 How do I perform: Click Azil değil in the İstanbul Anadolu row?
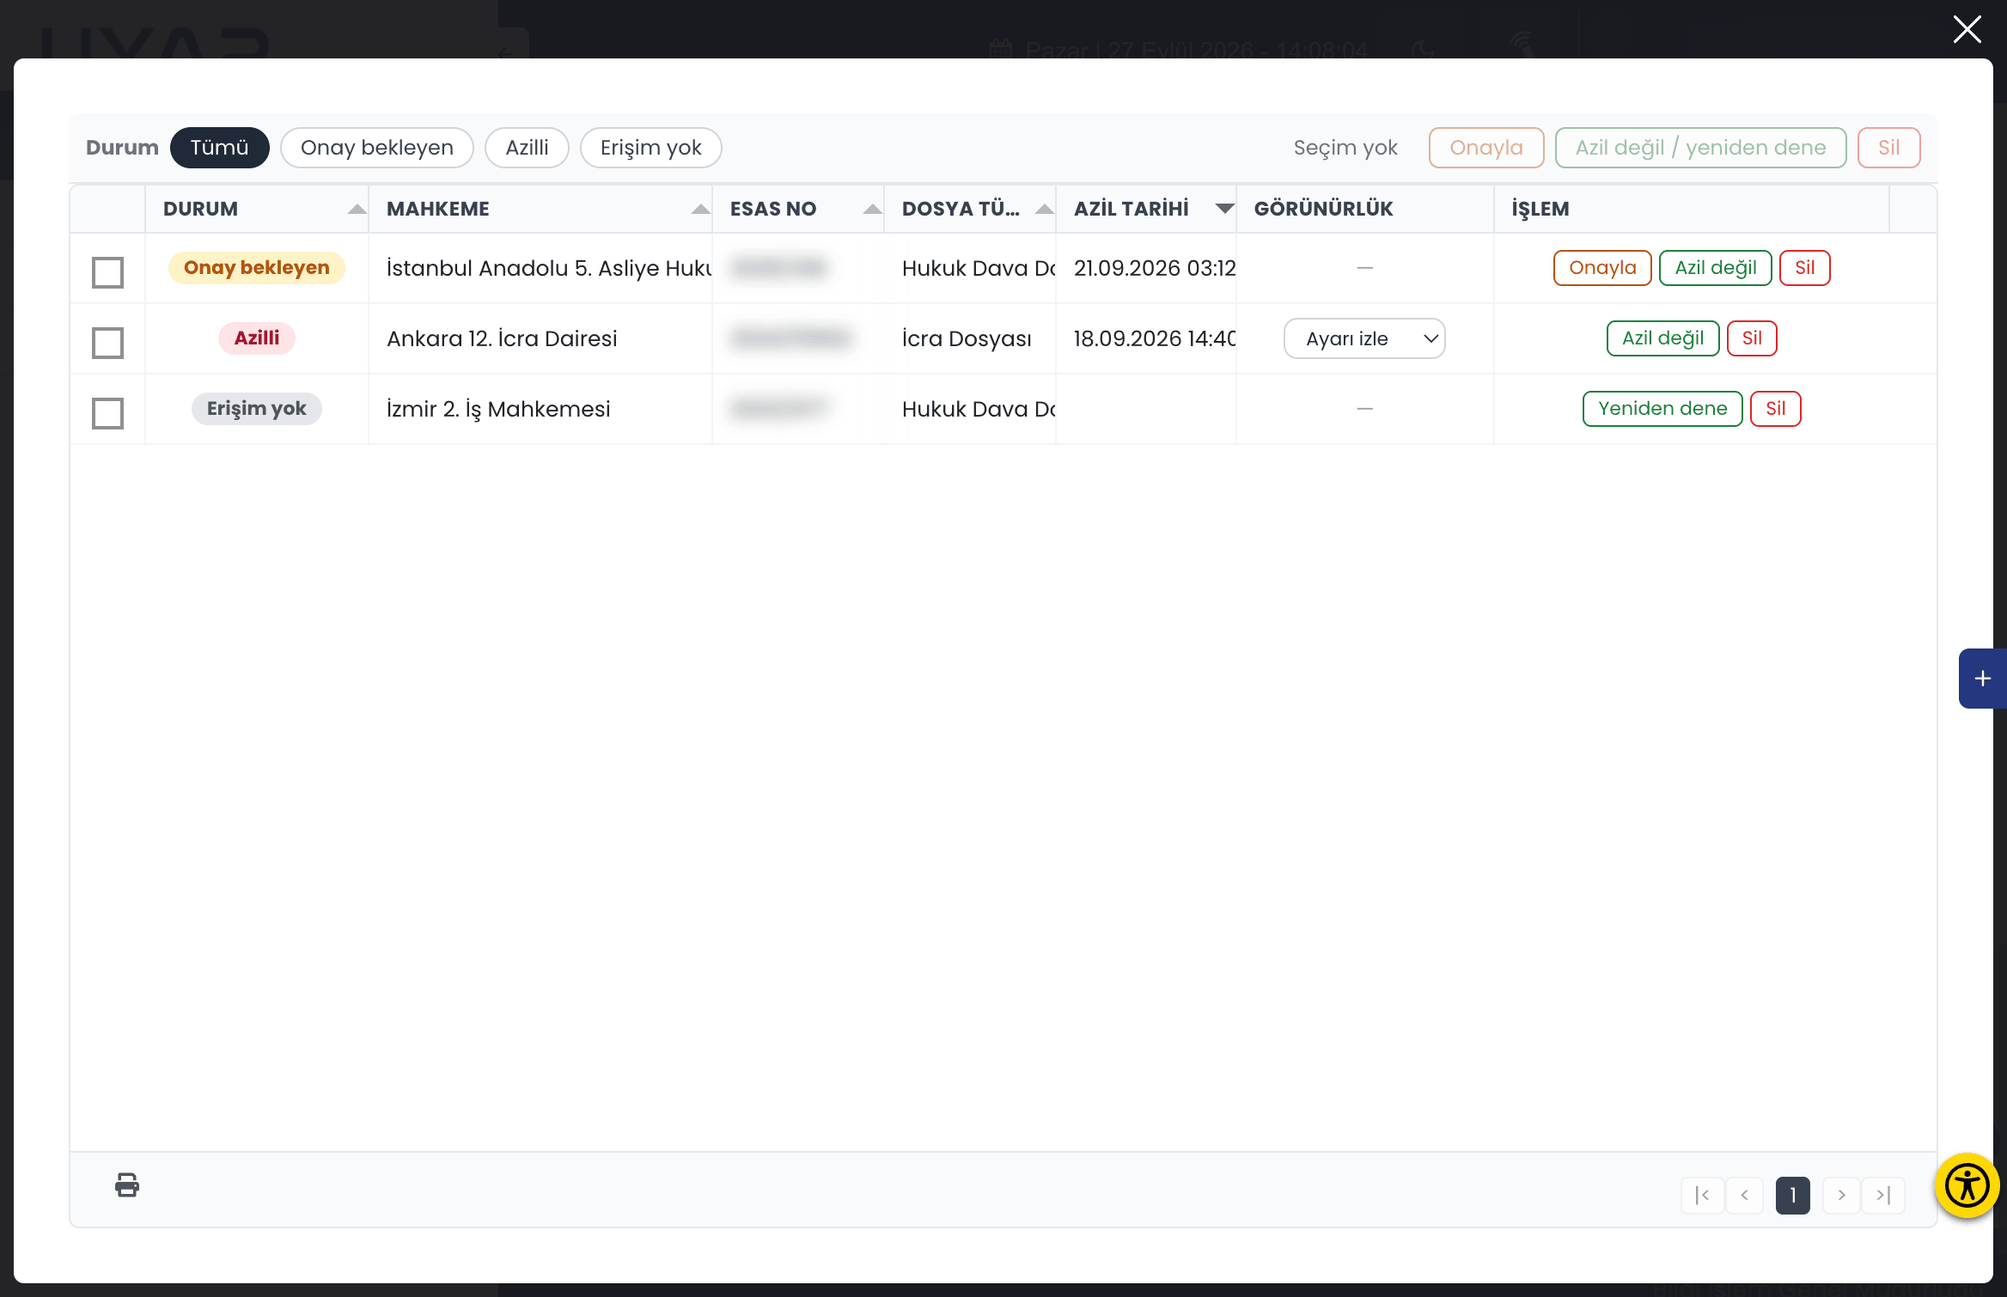coord(1716,268)
